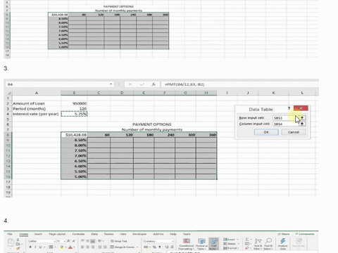Viewport: 338px width, 253px height.
Task: Click the Borders icon in font group
Action: click(x=51, y=247)
